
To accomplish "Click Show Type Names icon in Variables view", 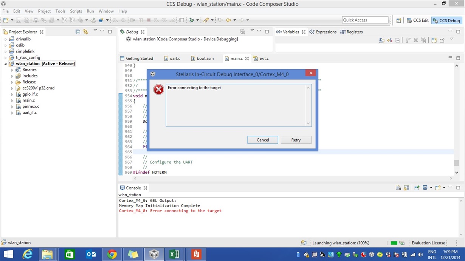I will tap(382, 40).
